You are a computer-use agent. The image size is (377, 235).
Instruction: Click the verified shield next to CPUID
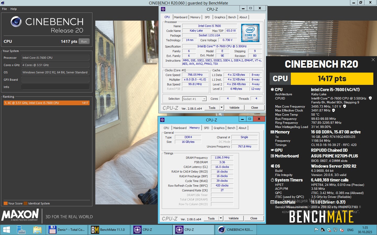370,98
